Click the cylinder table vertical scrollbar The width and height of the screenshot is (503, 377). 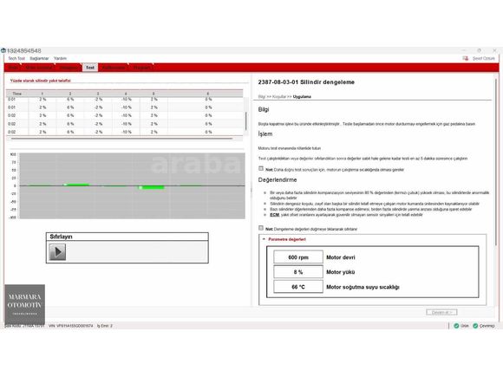tap(246, 120)
